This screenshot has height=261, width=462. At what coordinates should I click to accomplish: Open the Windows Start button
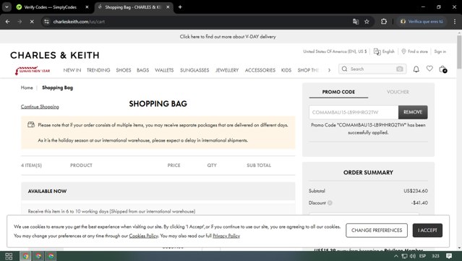pyautogui.click(x=9, y=256)
